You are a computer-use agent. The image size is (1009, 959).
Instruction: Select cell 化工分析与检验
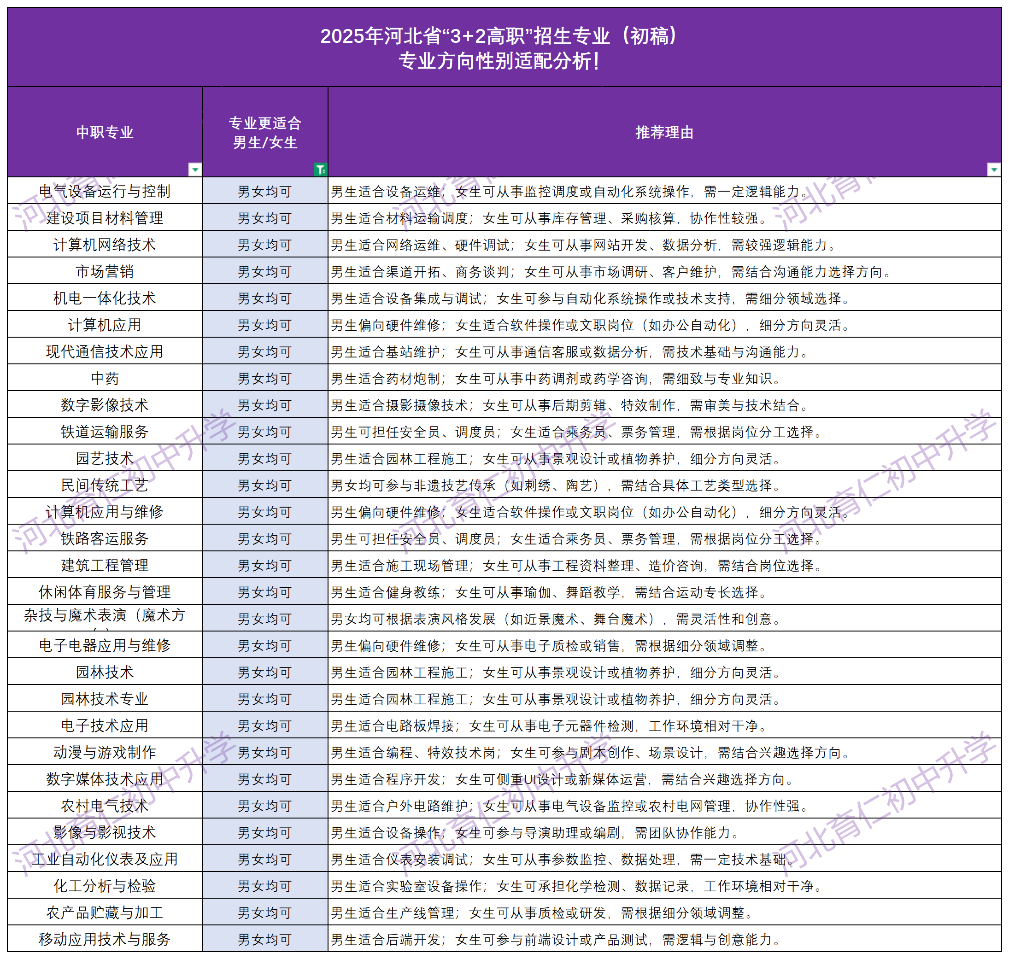click(x=105, y=885)
